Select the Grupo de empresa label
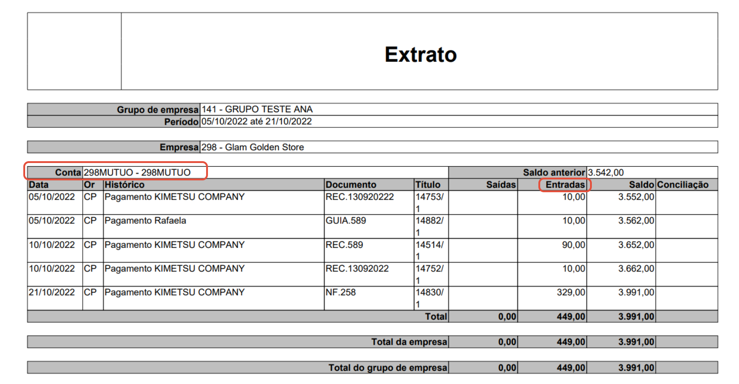The image size is (739, 384). 158,110
